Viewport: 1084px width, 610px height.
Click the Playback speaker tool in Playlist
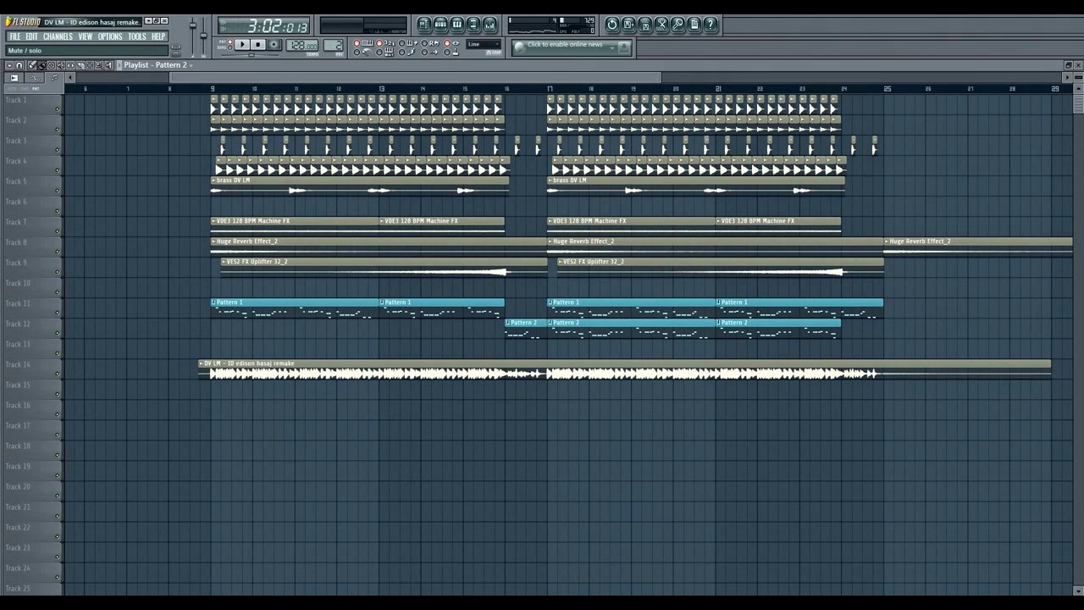(x=108, y=65)
